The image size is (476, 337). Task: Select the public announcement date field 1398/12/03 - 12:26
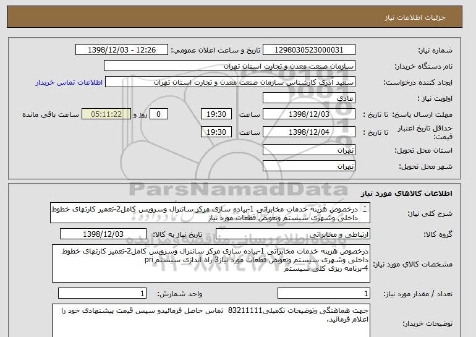click(x=121, y=50)
